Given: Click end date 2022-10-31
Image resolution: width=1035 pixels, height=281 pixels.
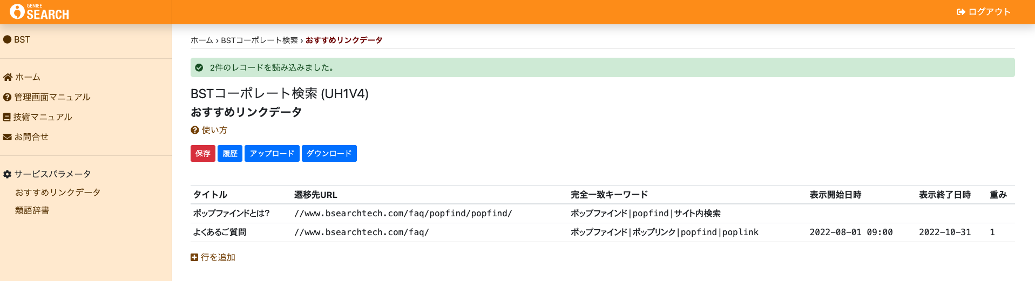Looking at the screenshot, I should tap(945, 232).
